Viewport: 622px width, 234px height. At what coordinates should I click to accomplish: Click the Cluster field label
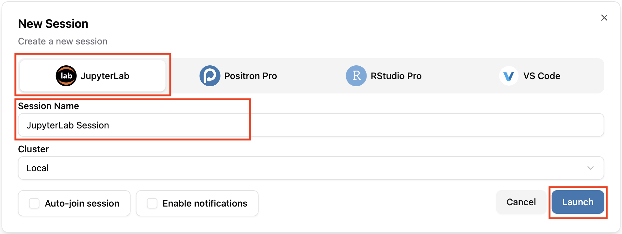point(33,149)
